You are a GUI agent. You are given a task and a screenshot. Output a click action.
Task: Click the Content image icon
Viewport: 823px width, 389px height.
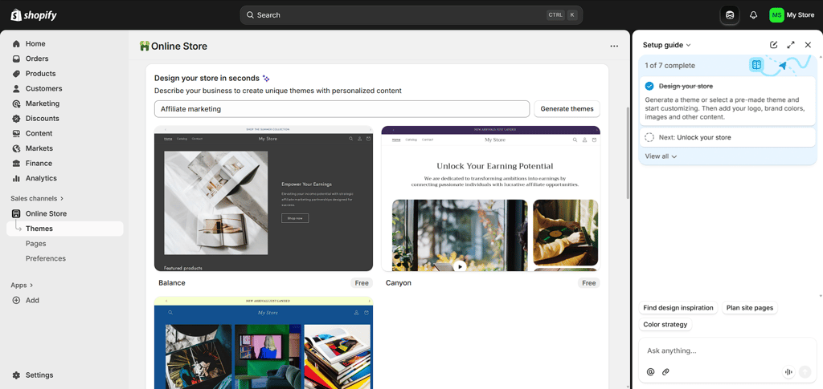pos(16,133)
